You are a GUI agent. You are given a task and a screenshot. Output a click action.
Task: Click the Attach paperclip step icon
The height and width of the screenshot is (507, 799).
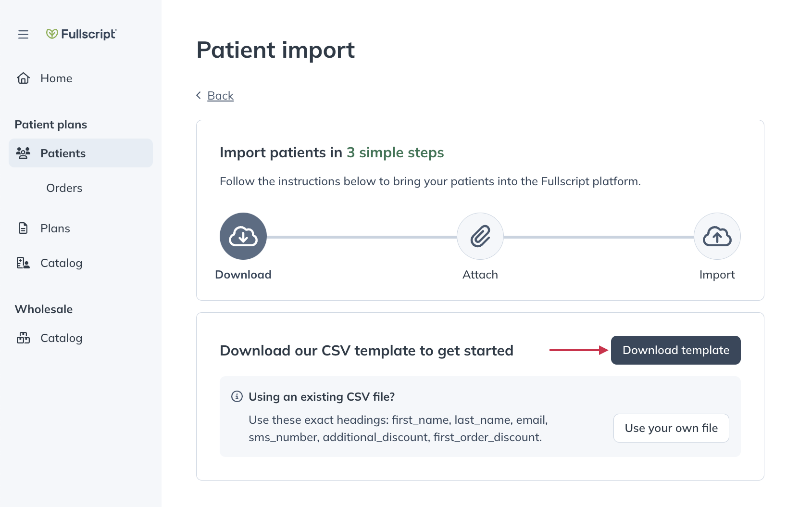click(480, 236)
